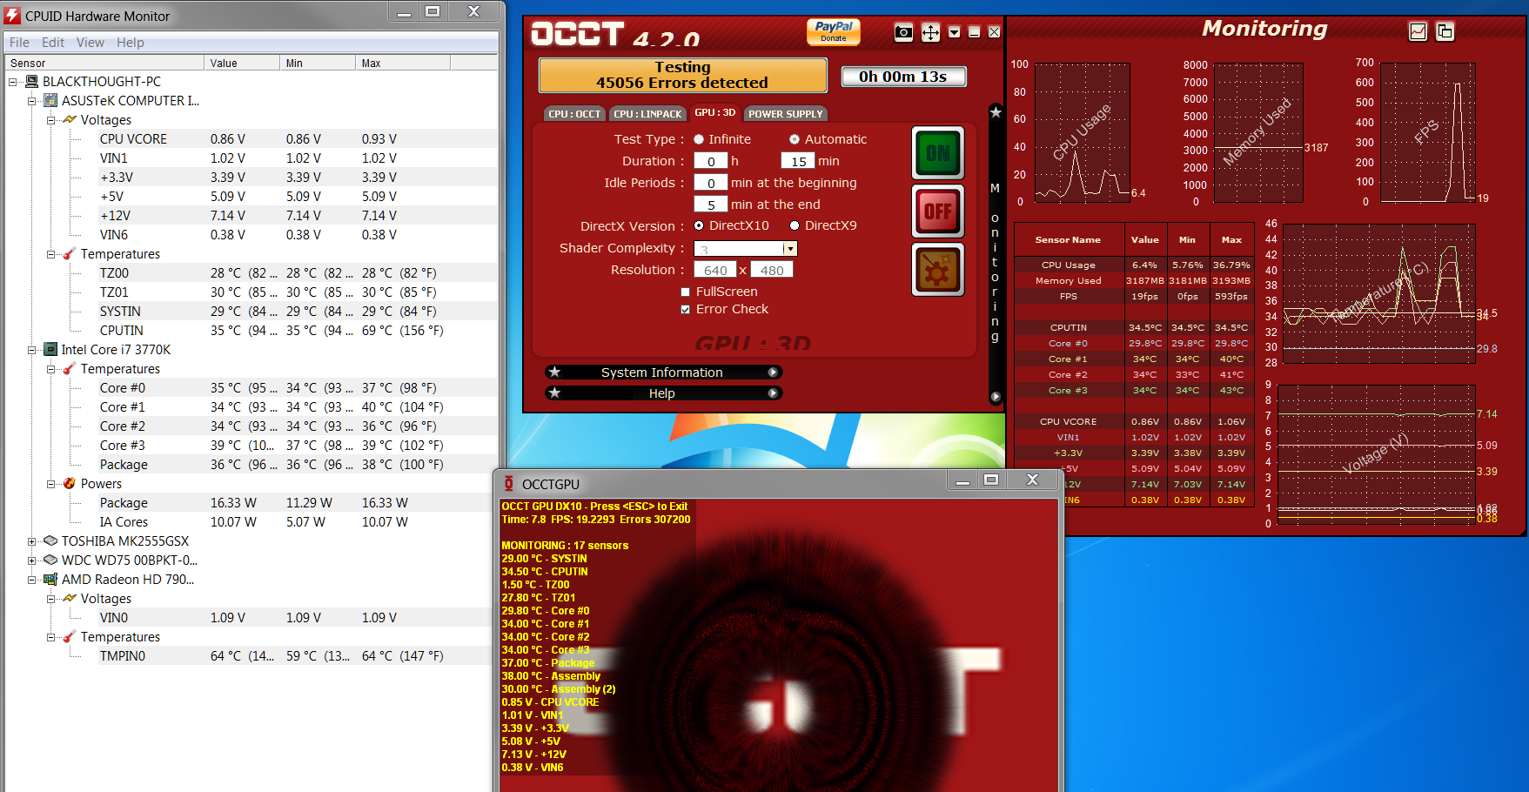
Task: Open the Edit menu
Action: pos(53,43)
